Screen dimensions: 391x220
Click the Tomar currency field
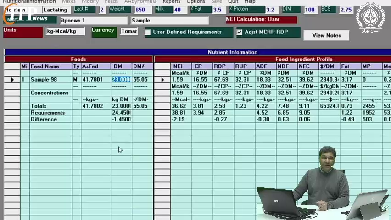[129, 31]
